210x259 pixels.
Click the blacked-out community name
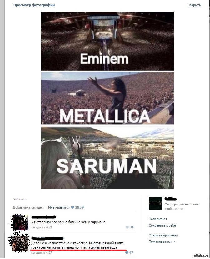point(171,199)
